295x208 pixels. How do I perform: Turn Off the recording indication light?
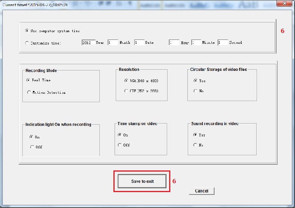(x=32, y=147)
